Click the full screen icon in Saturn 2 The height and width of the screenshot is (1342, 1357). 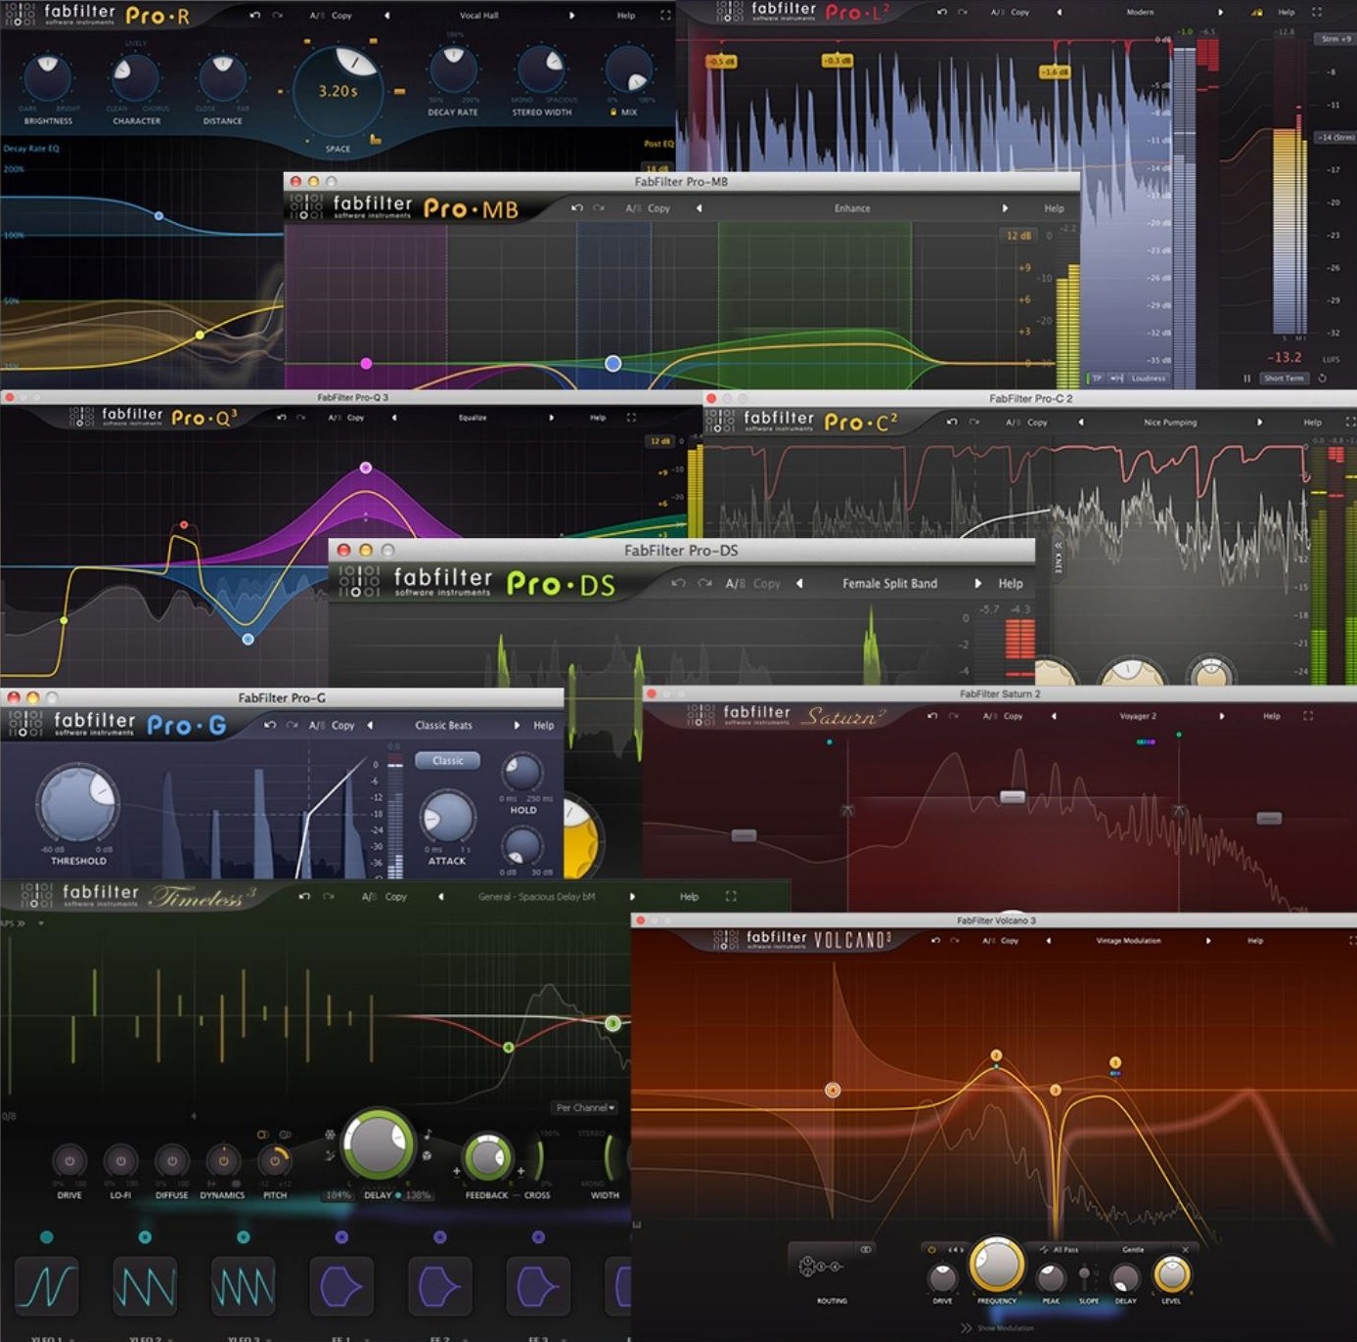coord(1308,716)
